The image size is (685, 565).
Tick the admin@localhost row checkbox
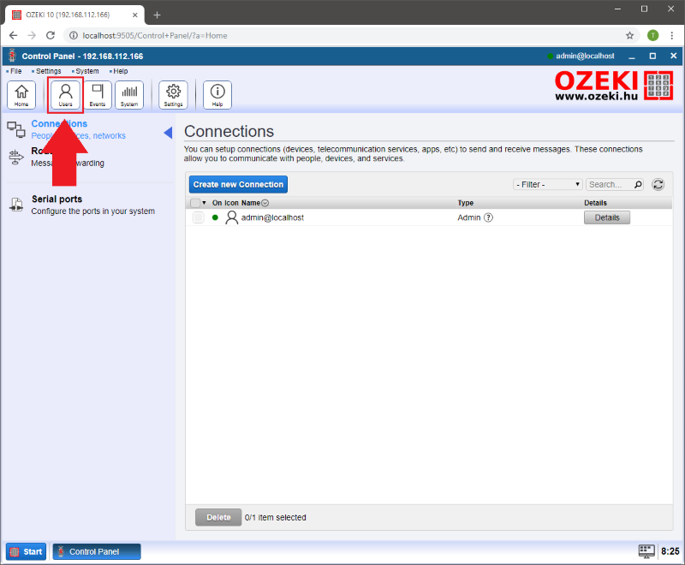198,217
